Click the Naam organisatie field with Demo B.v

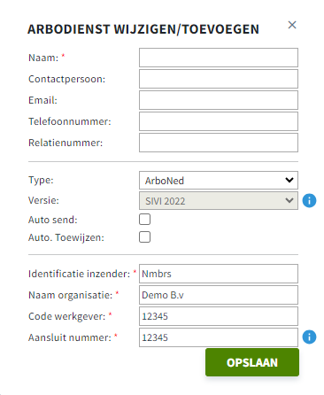[219, 295]
